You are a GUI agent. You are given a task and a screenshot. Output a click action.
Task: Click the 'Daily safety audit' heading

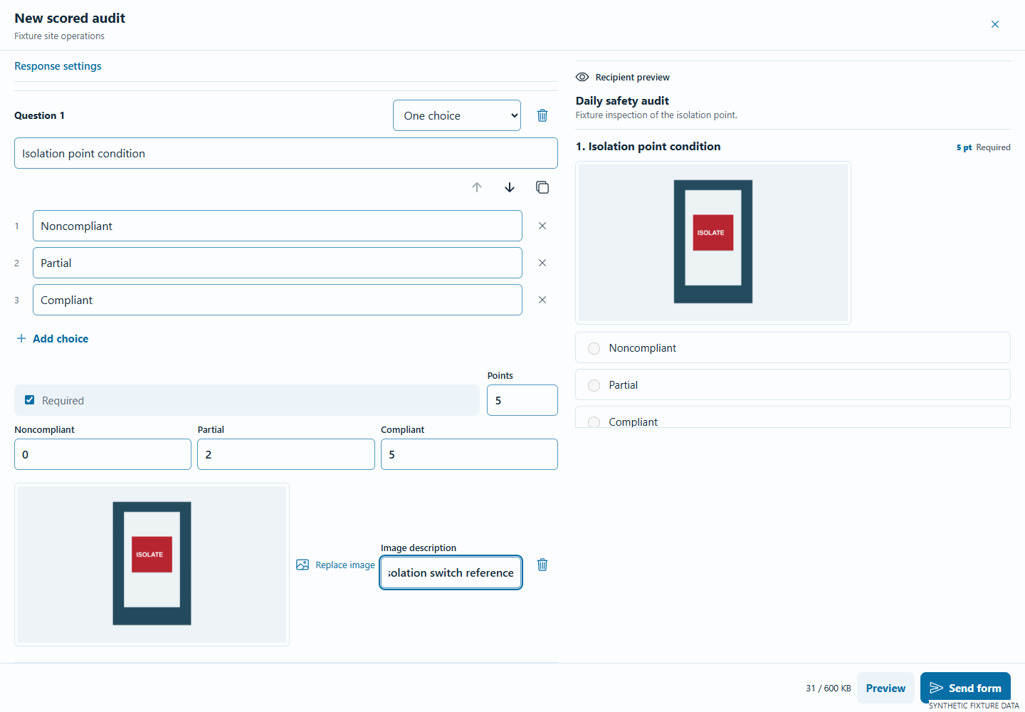point(622,101)
